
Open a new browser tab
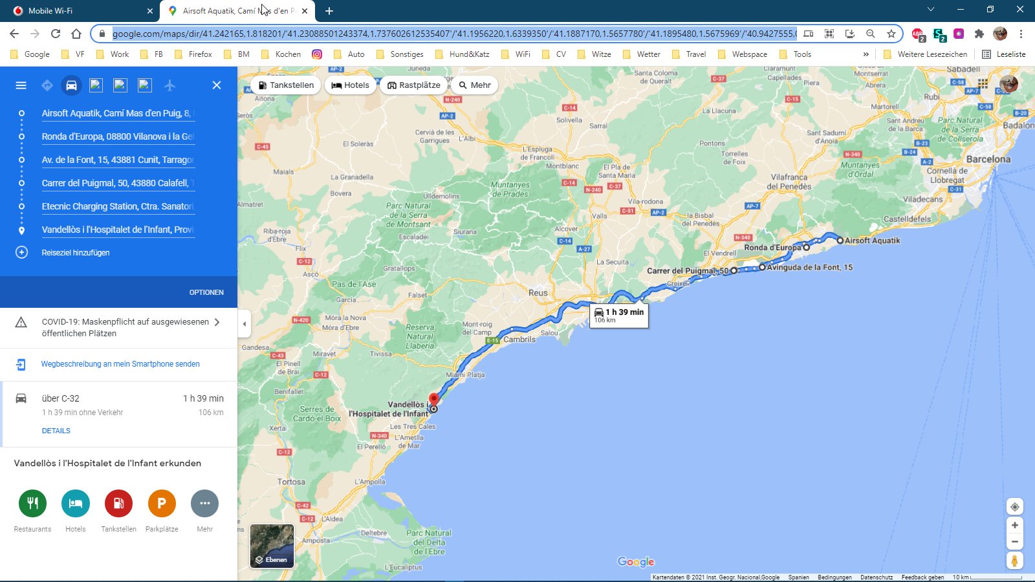pyautogui.click(x=329, y=11)
